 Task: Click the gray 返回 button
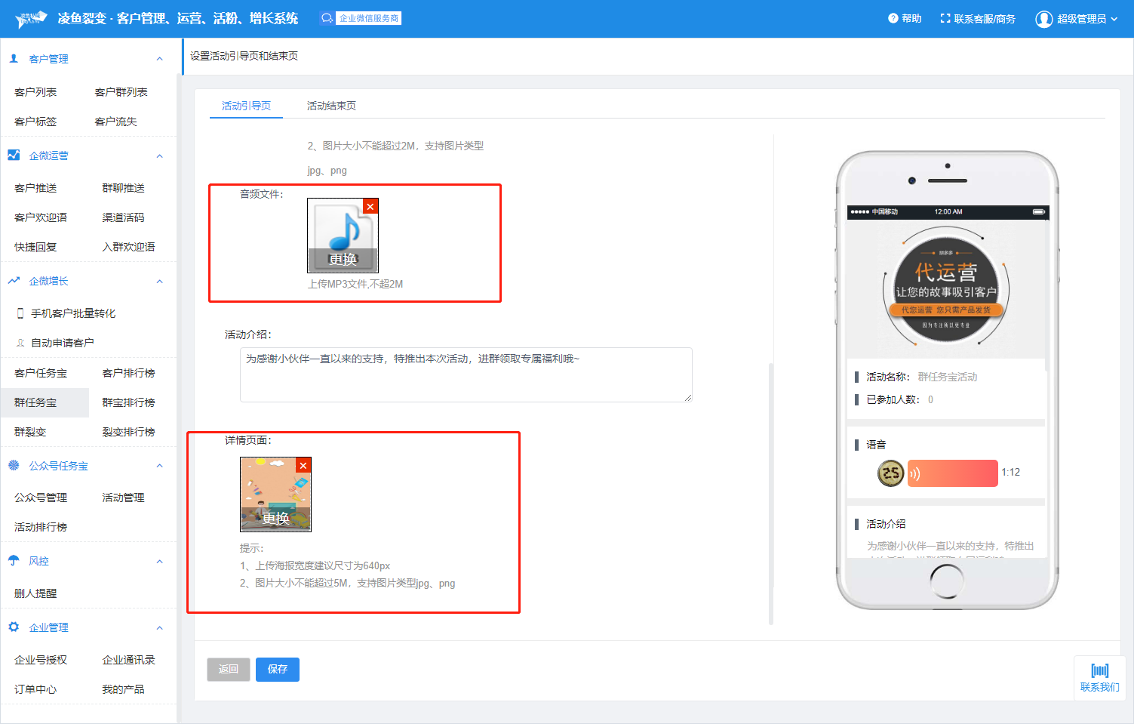(x=229, y=669)
